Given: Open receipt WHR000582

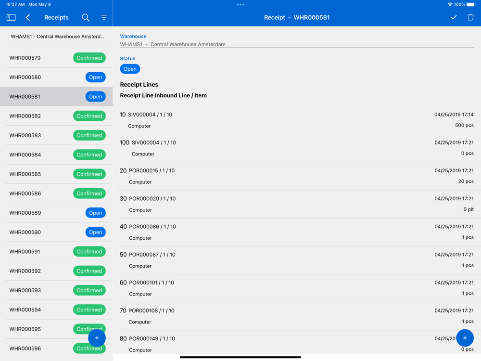Looking at the screenshot, I should 56,116.
